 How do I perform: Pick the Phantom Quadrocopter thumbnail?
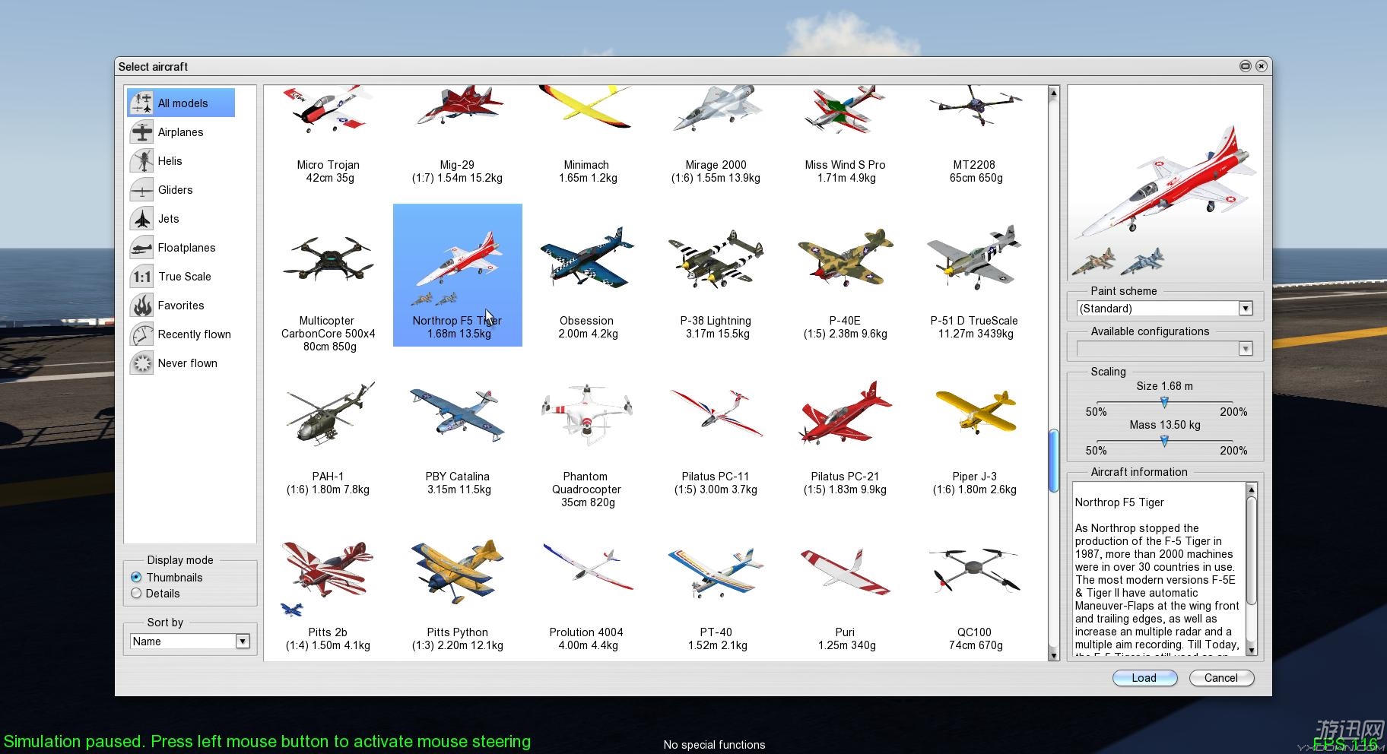(586, 414)
